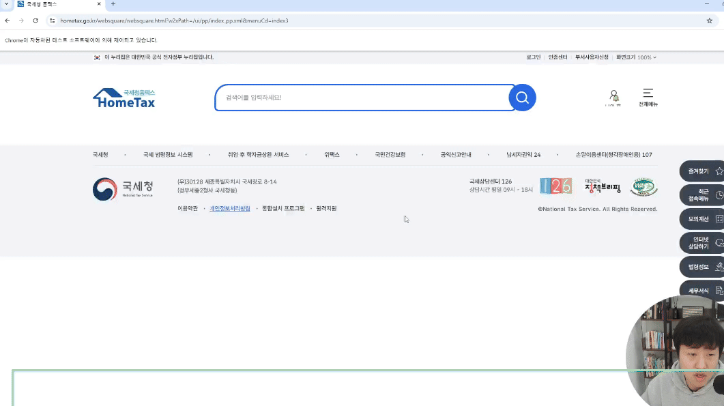Open the 개인정보처리방침 link

point(230,208)
